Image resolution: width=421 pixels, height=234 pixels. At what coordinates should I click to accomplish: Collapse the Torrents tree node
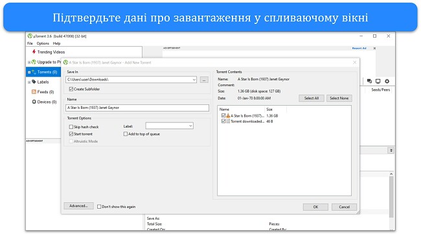pyautogui.click(x=29, y=72)
